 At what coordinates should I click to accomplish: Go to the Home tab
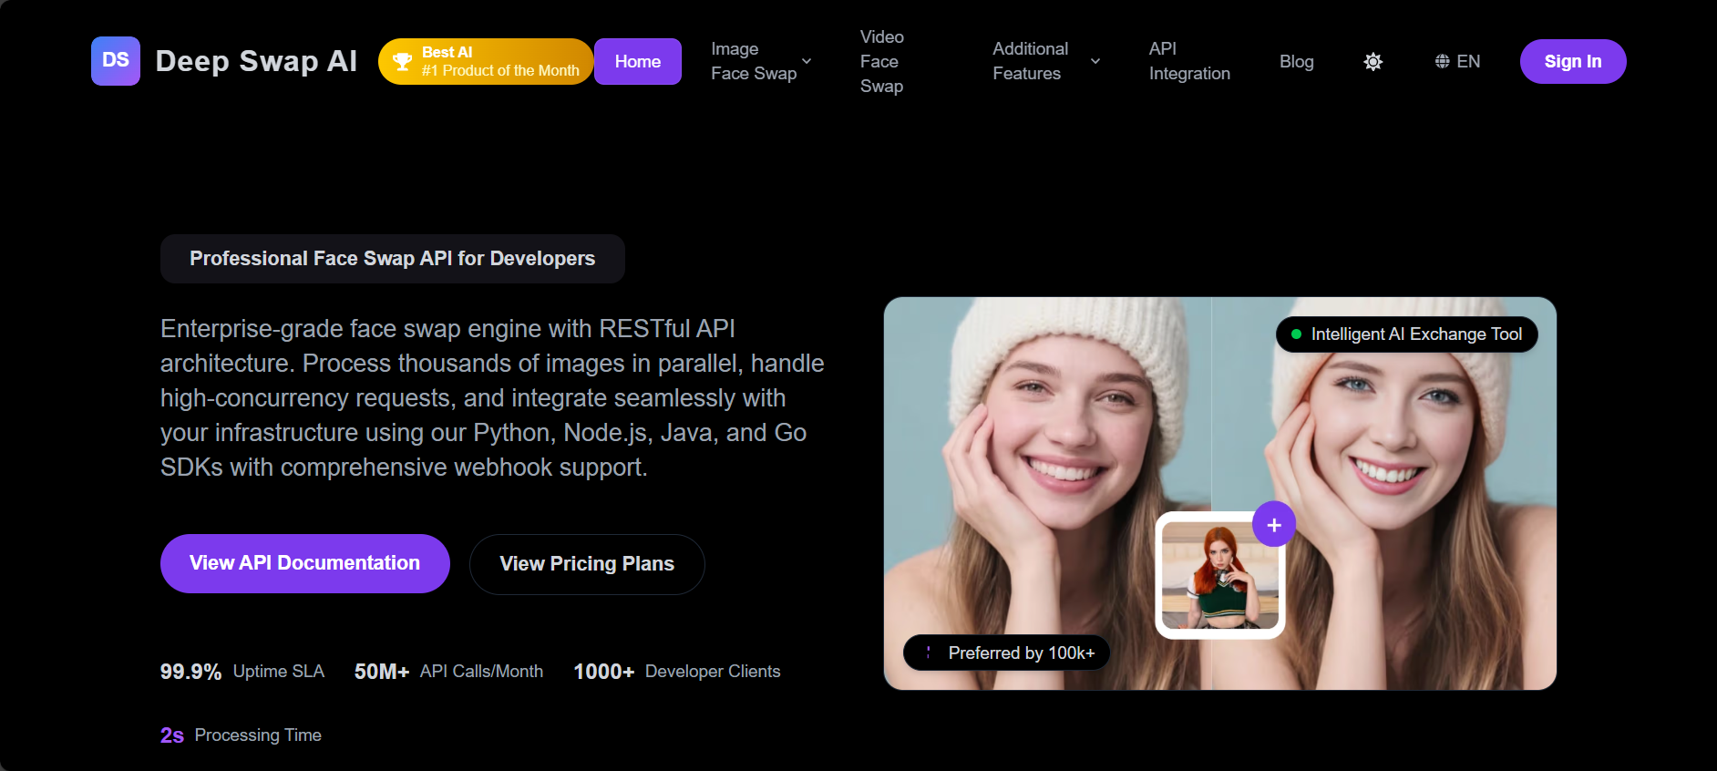click(x=638, y=61)
